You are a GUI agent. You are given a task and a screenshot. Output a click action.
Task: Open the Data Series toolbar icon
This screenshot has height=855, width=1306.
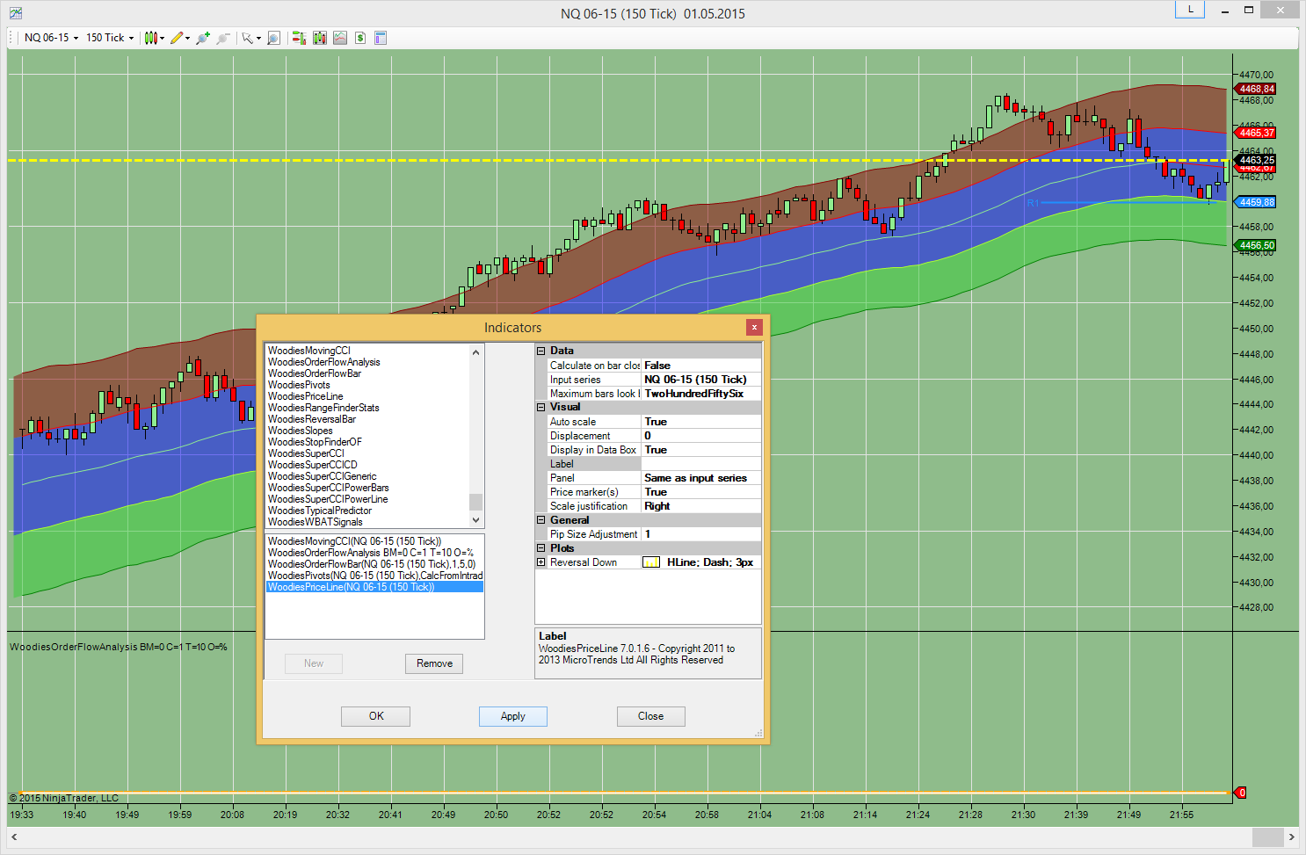click(x=319, y=38)
